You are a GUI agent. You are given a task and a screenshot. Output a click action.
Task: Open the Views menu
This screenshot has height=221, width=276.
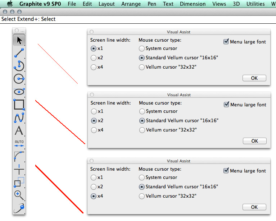pos(219,4)
